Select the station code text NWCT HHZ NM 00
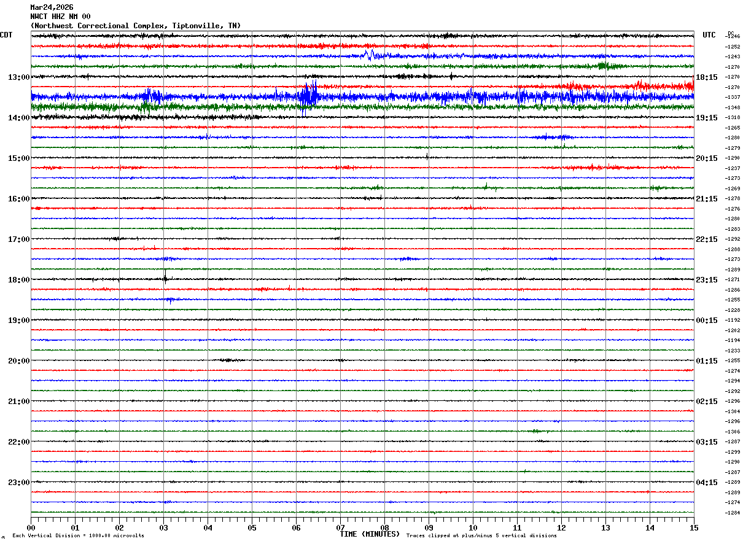 tap(60, 17)
